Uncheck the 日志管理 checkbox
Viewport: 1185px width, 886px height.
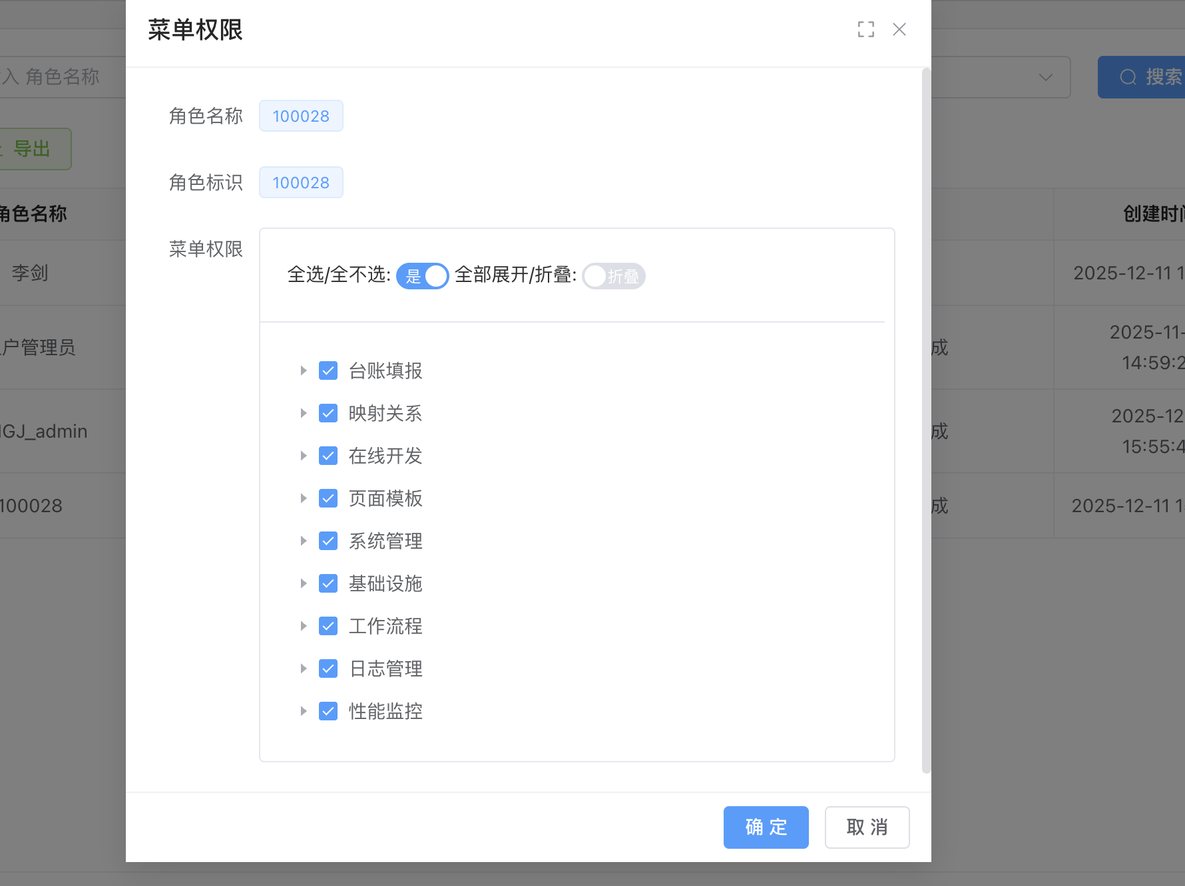[x=328, y=668]
